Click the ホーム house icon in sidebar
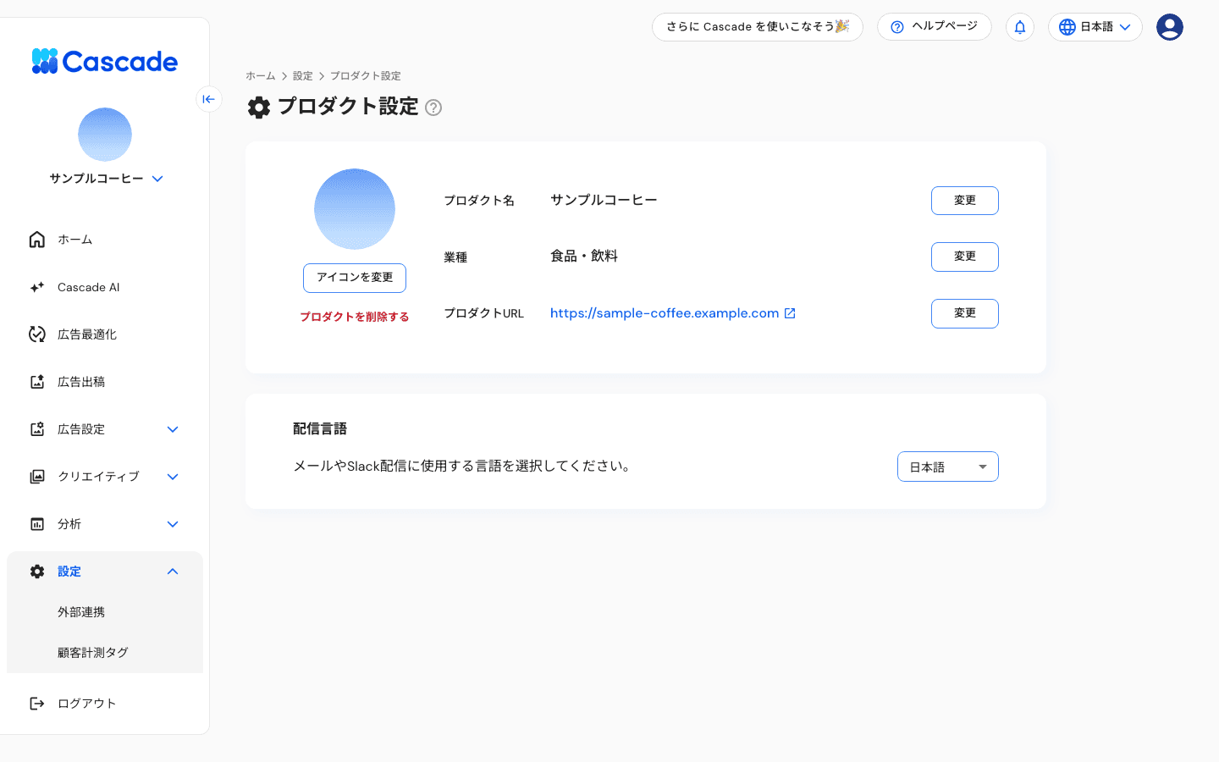The image size is (1219, 762). click(37, 240)
